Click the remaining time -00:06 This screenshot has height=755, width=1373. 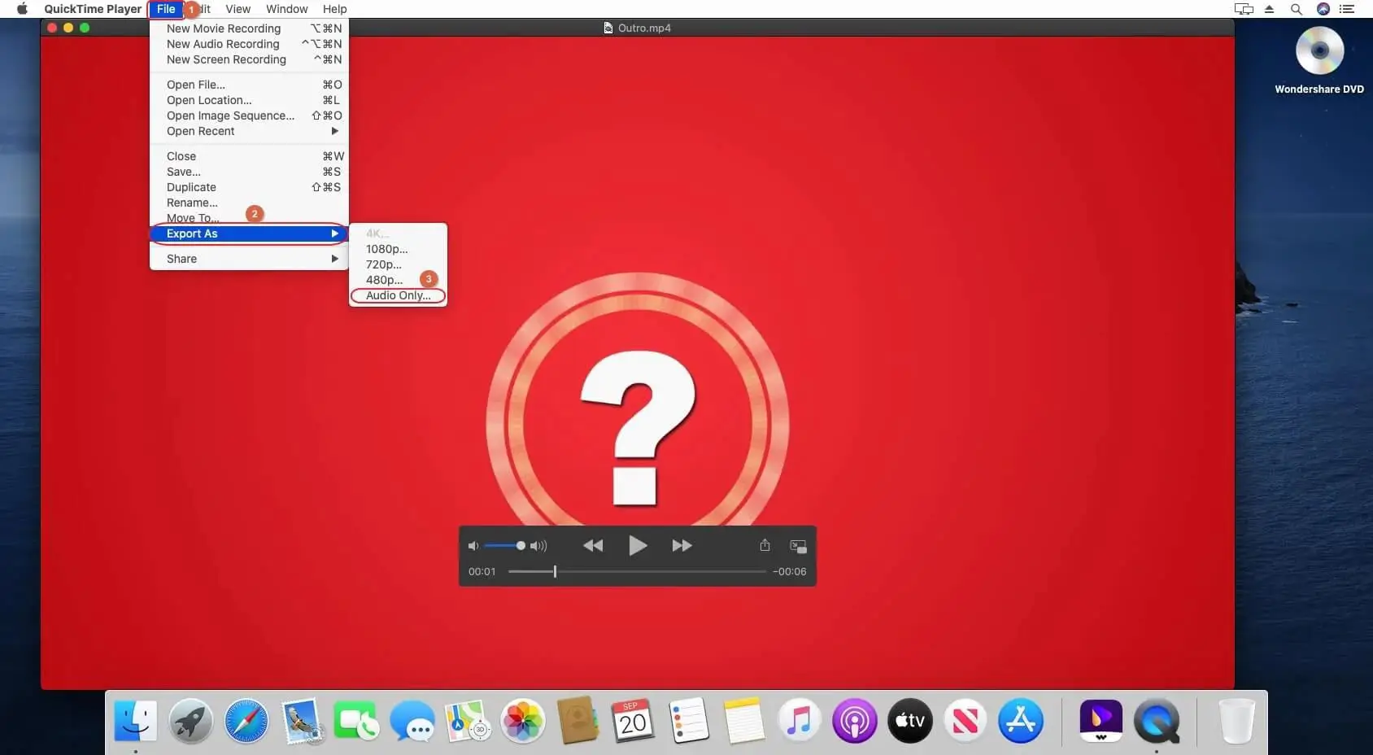(789, 571)
